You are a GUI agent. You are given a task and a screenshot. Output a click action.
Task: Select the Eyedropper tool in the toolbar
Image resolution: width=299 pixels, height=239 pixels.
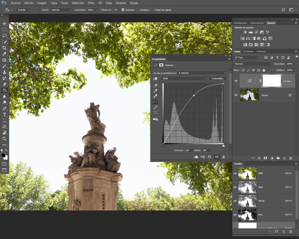[4, 54]
